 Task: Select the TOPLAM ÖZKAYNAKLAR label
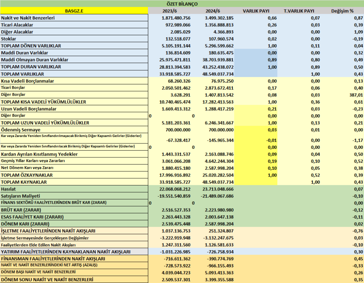[x=27, y=175]
